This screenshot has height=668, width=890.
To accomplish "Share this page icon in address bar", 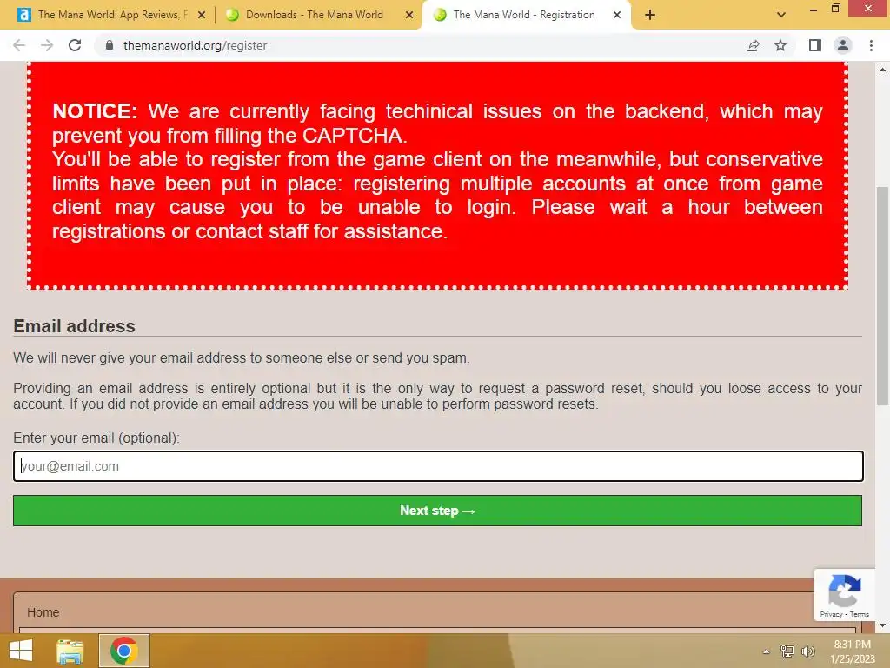I will [753, 45].
